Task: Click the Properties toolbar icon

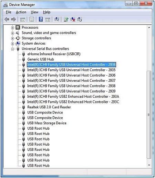Action: 32,19
